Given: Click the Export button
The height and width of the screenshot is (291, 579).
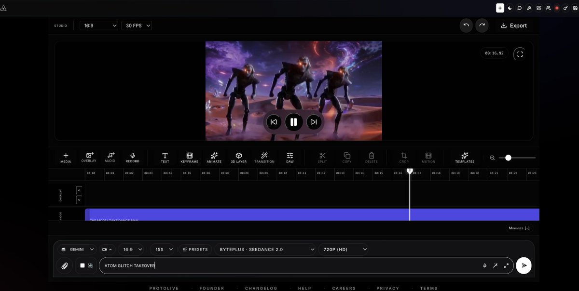Looking at the screenshot, I should [x=513, y=26].
